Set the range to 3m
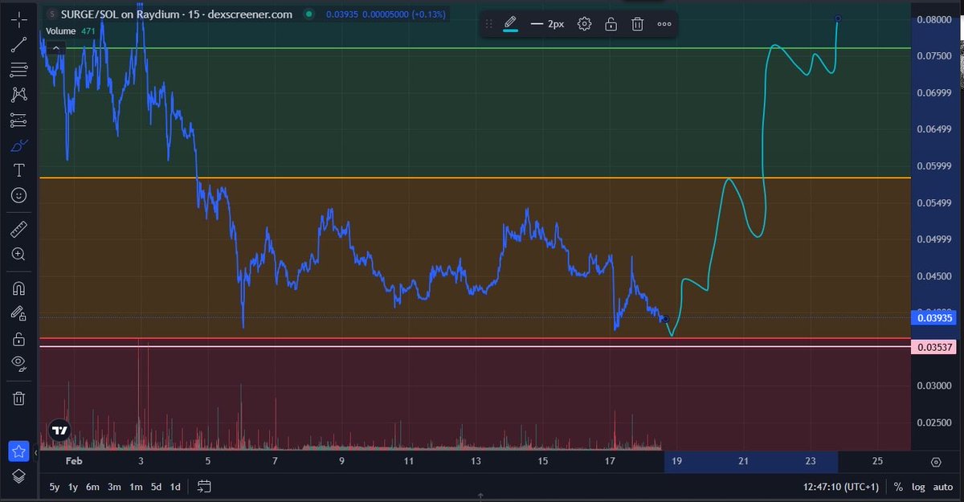Viewport: 964px width, 502px height. click(x=114, y=487)
